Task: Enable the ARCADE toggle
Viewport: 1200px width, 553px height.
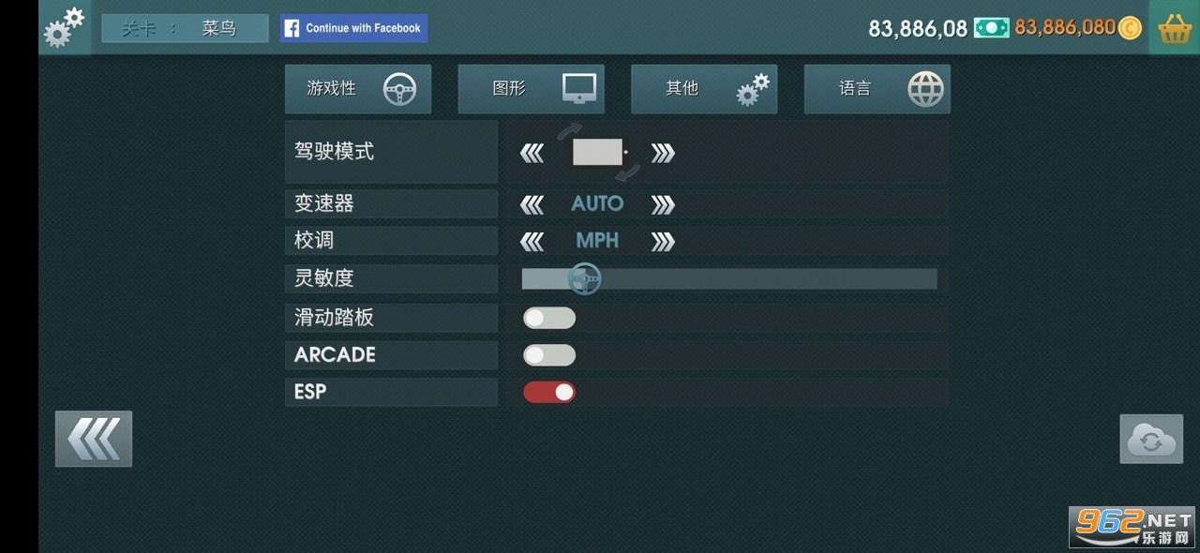Action: (x=549, y=355)
